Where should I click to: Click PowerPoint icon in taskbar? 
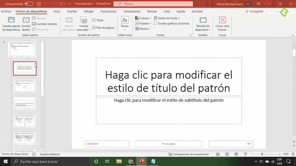pos(142,161)
